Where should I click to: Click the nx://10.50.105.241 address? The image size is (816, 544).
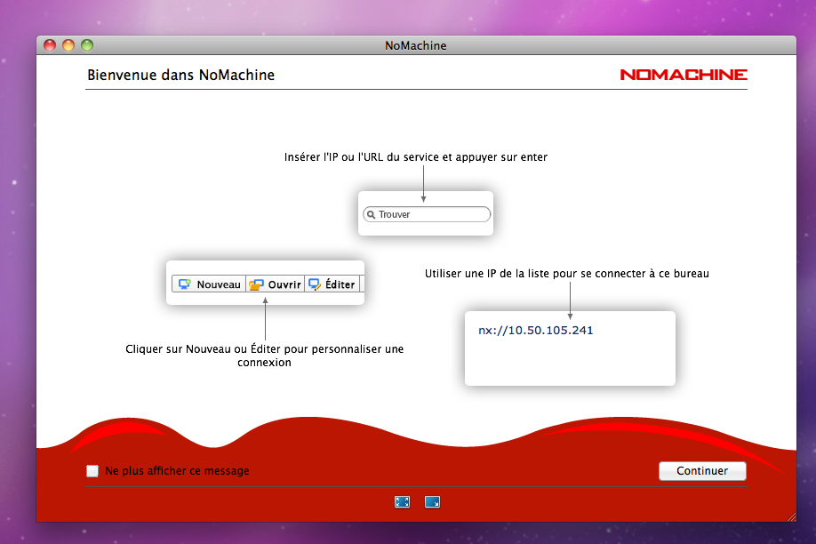(x=535, y=331)
